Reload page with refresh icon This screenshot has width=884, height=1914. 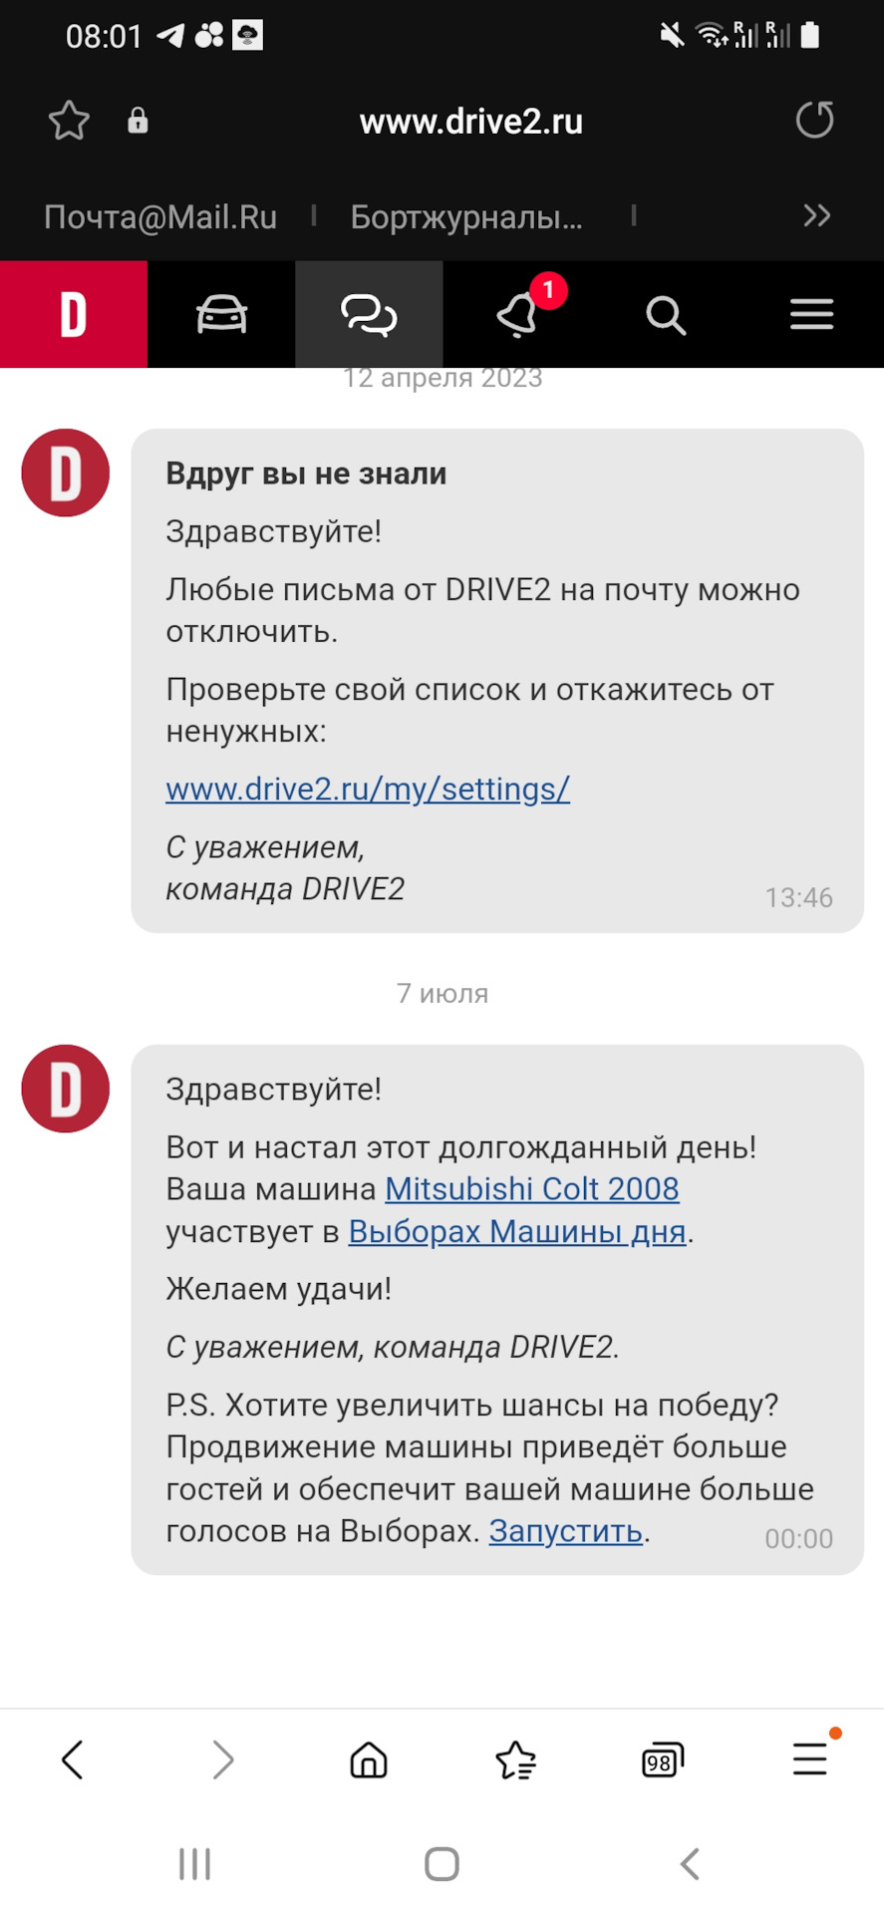click(814, 121)
